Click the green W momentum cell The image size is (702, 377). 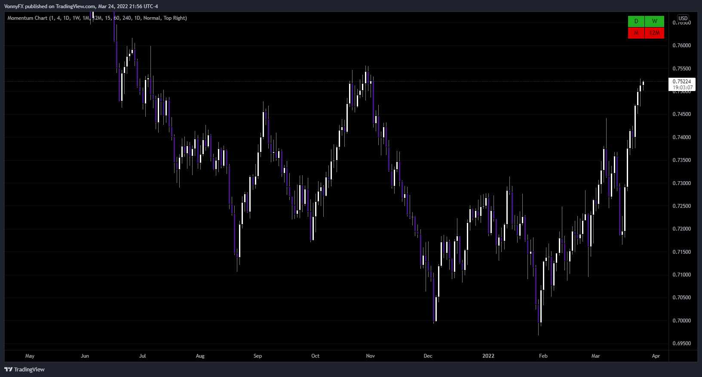point(655,21)
